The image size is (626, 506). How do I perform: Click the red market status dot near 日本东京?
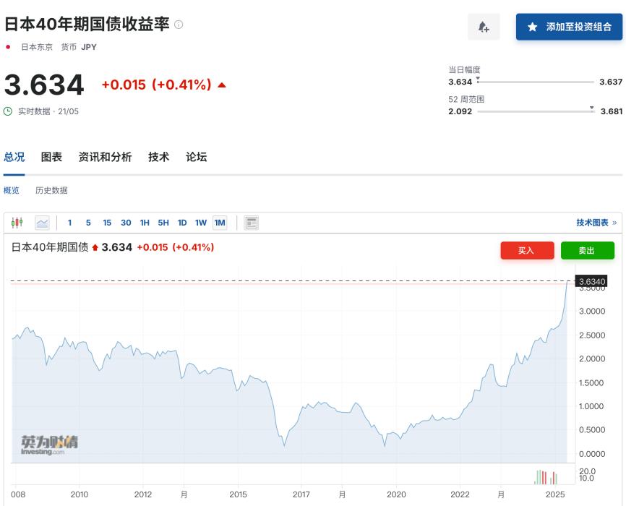[x=9, y=46]
